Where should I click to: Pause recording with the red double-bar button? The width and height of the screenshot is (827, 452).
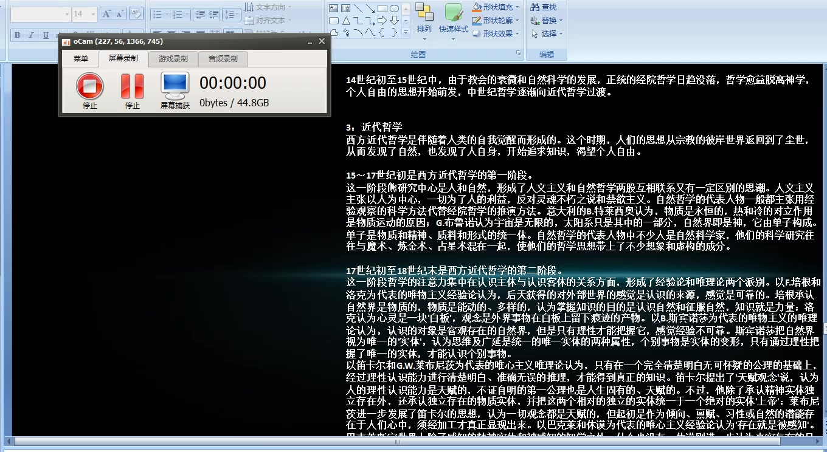[132, 86]
